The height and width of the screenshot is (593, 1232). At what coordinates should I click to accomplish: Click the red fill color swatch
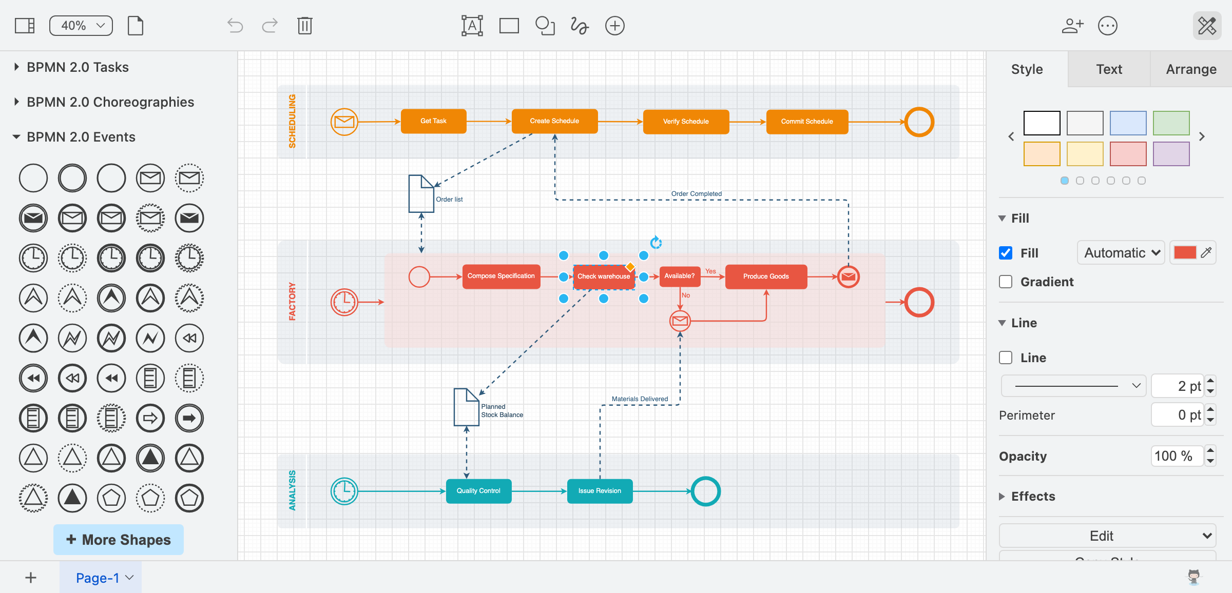coord(1185,252)
